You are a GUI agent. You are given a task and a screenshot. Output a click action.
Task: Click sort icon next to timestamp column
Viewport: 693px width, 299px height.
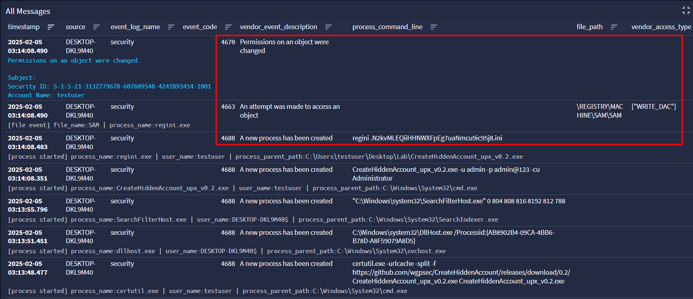coord(51,27)
